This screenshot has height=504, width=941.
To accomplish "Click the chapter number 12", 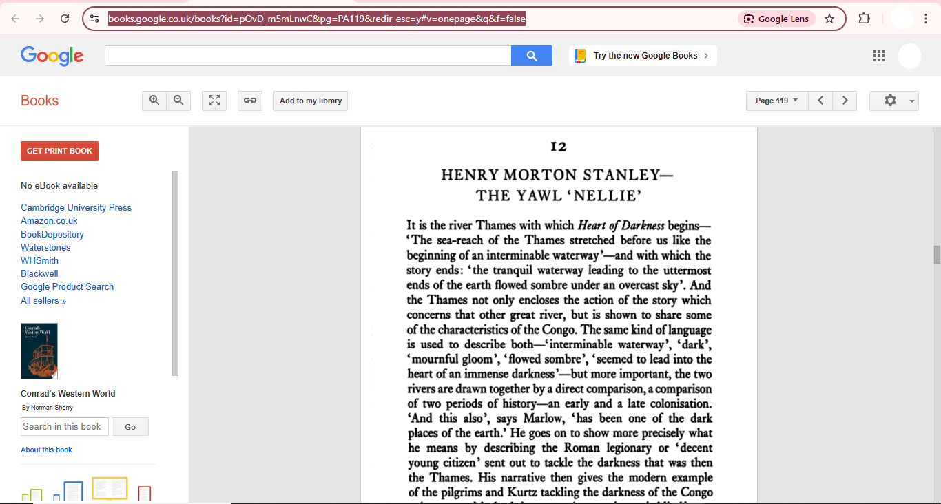I will (559, 147).
